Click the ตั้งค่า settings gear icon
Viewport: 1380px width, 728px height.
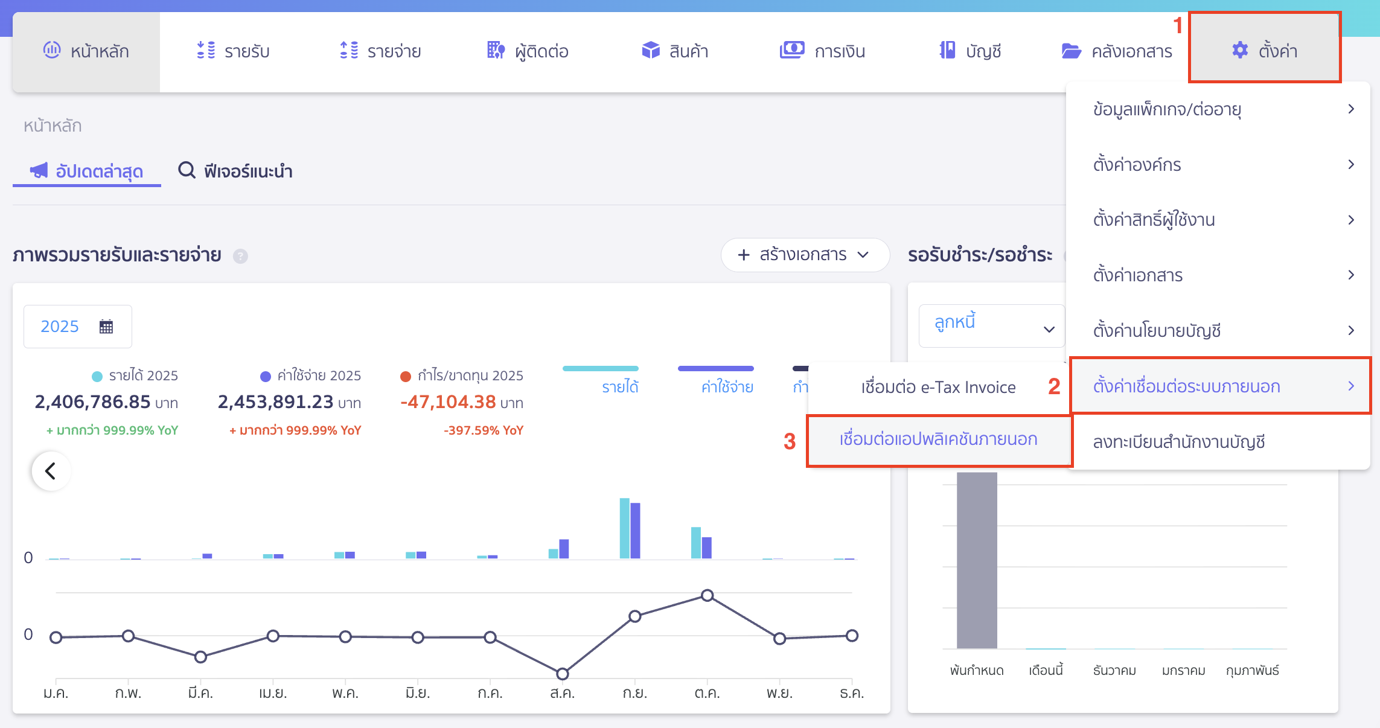pos(1241,51)
